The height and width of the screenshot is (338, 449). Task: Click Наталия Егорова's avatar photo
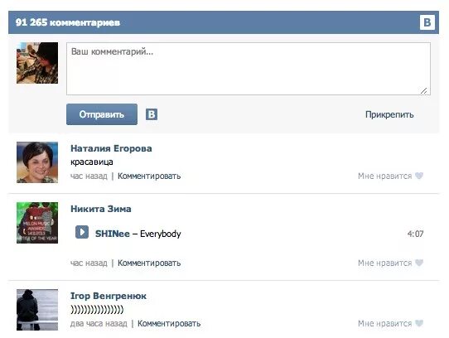(x=37, y=162)
